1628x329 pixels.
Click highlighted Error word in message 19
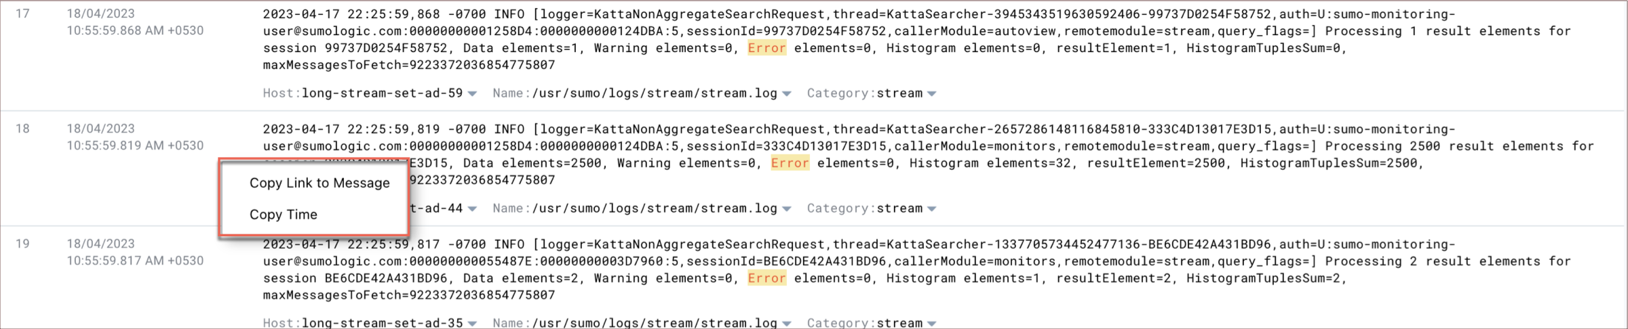[767, 278]
